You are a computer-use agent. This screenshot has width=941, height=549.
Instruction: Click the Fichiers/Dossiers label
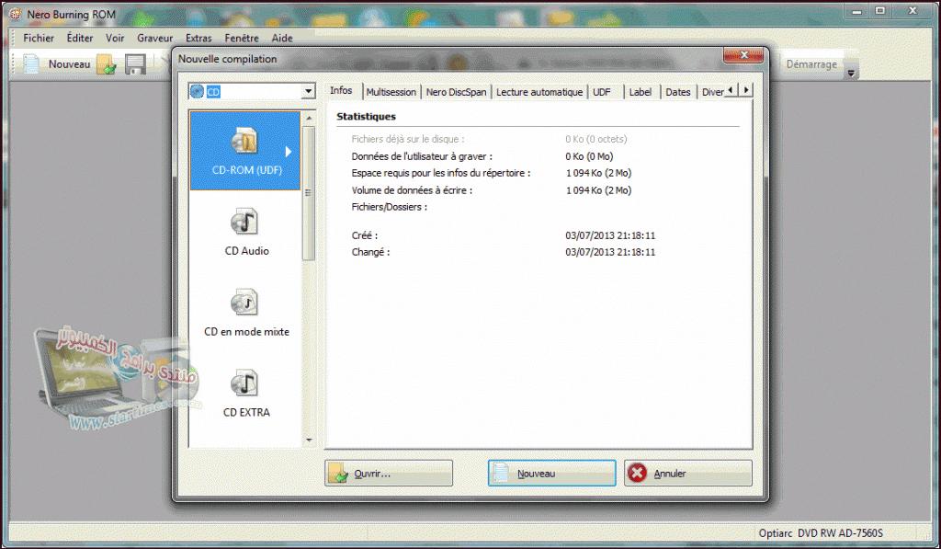click(x=389, y=207)
